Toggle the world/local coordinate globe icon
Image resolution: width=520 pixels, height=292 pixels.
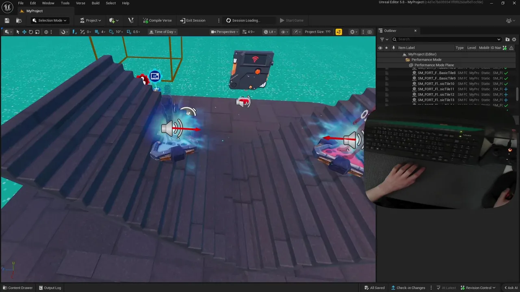[46, 32]
